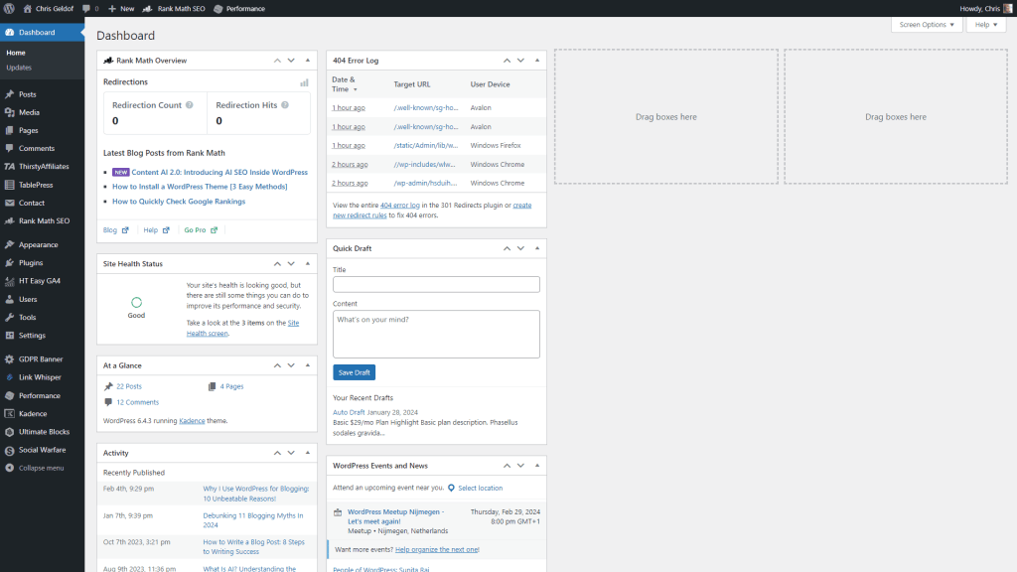This screenshot has width=1017, height=572.
Task: Click the WordPress logo in admin bar
Action: [9, 8]
